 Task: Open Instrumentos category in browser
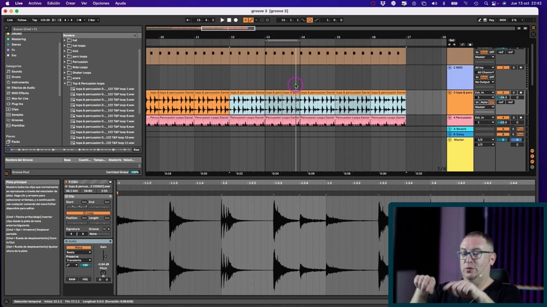click(x=20, y=82)
